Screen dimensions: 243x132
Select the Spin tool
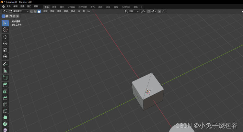point(5,124)
